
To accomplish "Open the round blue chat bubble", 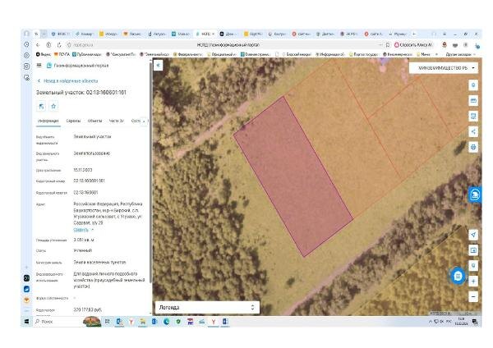I will click(458, 276).
